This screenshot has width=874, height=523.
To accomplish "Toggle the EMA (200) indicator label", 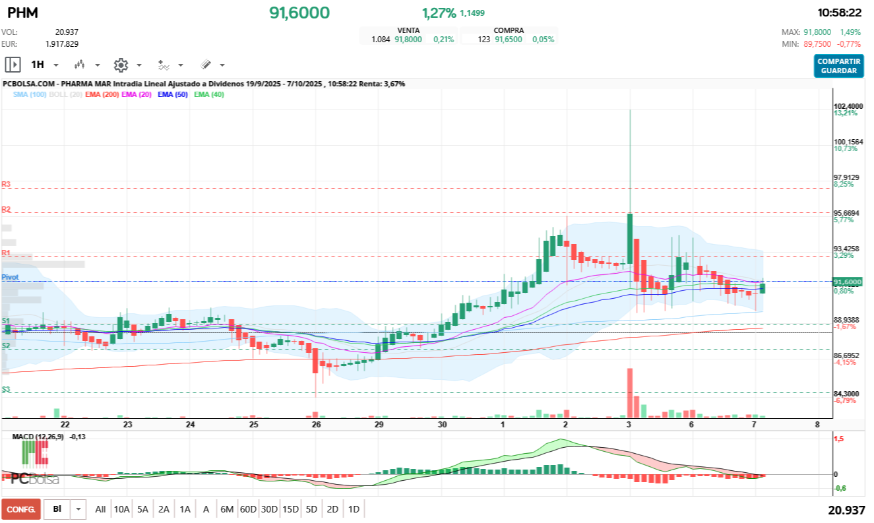I will 101,95.
